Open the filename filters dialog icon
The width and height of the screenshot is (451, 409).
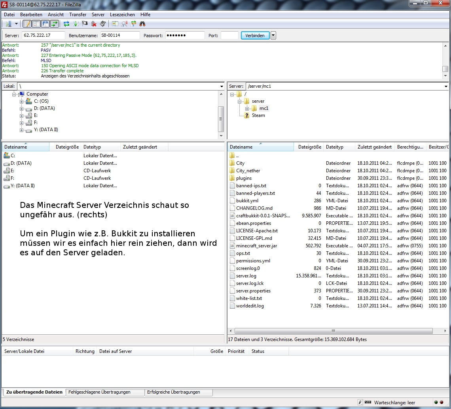point(115,24)
